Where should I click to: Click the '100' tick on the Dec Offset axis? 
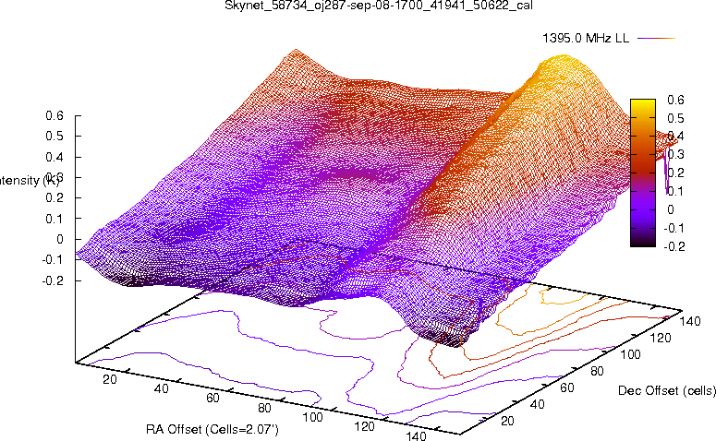631,354
